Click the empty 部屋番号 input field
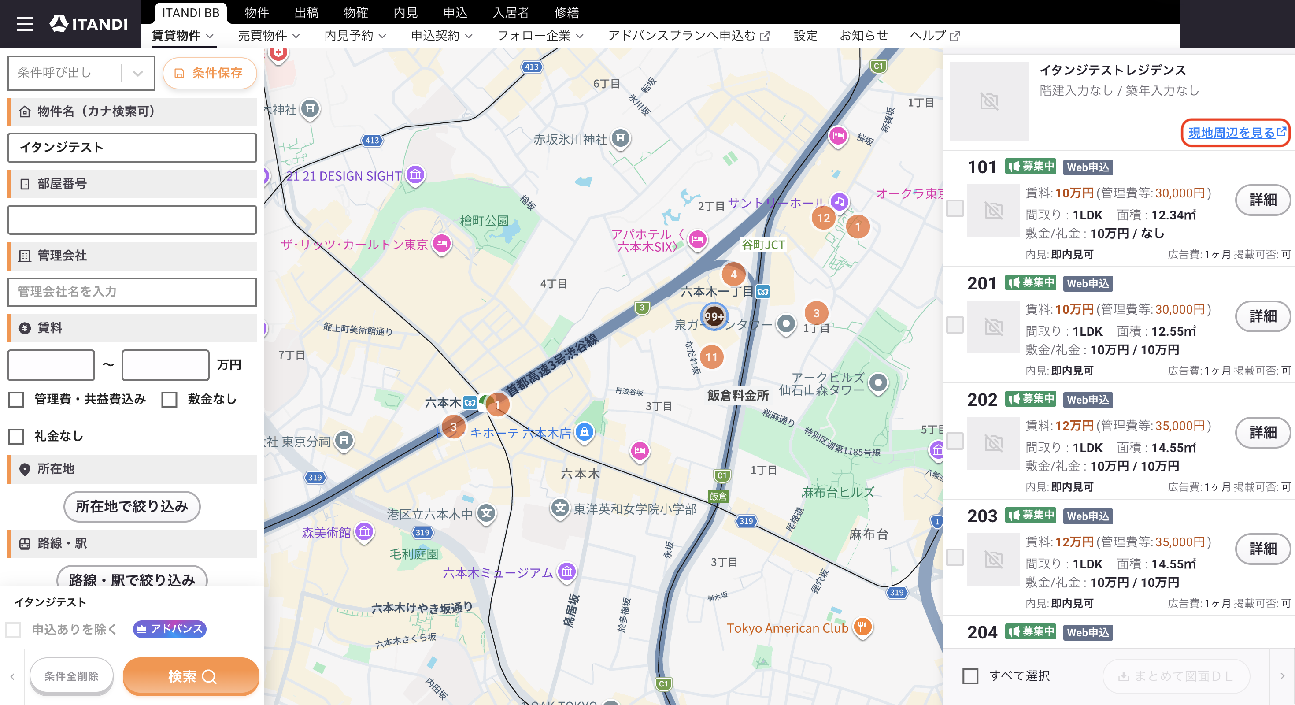 (132, 219)
